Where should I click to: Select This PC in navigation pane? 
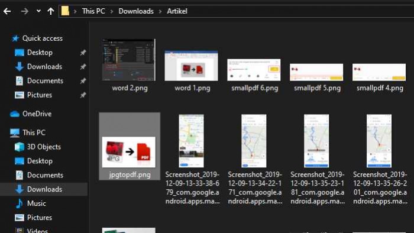(x=34, y=132)
